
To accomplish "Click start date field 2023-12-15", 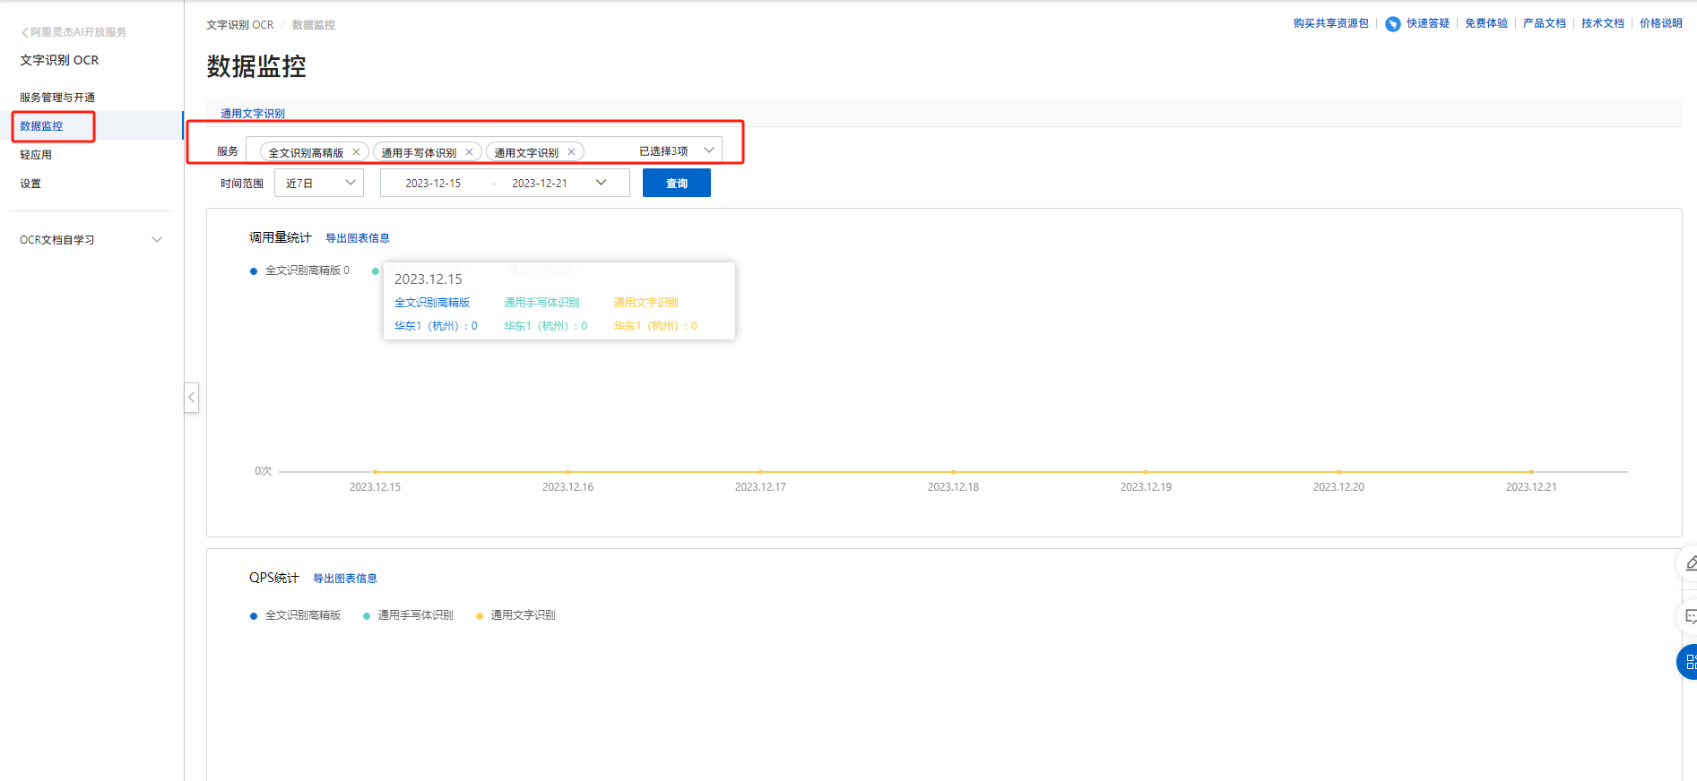I will (433, 183).
